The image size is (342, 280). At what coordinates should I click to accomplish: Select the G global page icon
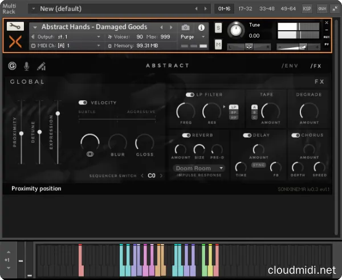tap(13, 66)
